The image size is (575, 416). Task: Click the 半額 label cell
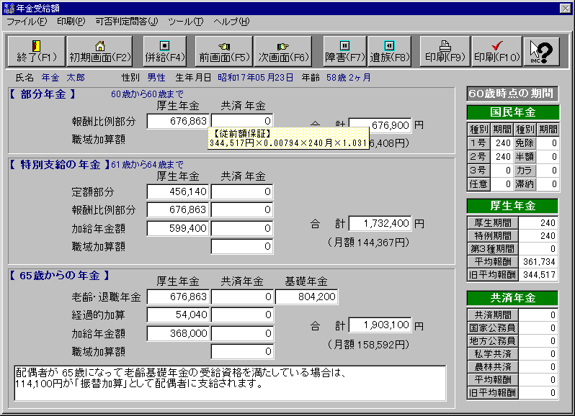point(525,157)
